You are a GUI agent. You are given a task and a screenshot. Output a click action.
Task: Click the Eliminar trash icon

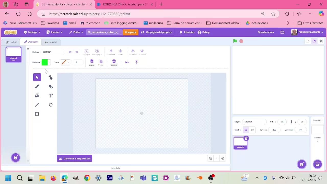tap(114, 61)
